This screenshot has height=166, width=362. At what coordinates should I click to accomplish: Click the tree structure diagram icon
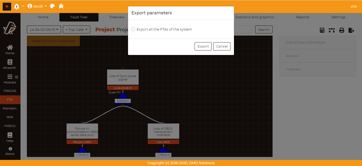(332, 30)
